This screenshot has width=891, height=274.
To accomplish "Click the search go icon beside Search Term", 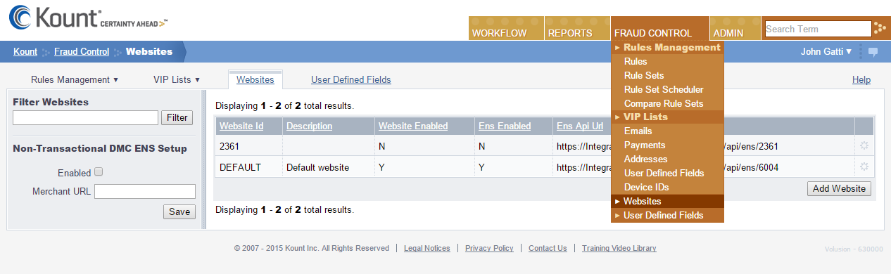I will coord(880,28).
